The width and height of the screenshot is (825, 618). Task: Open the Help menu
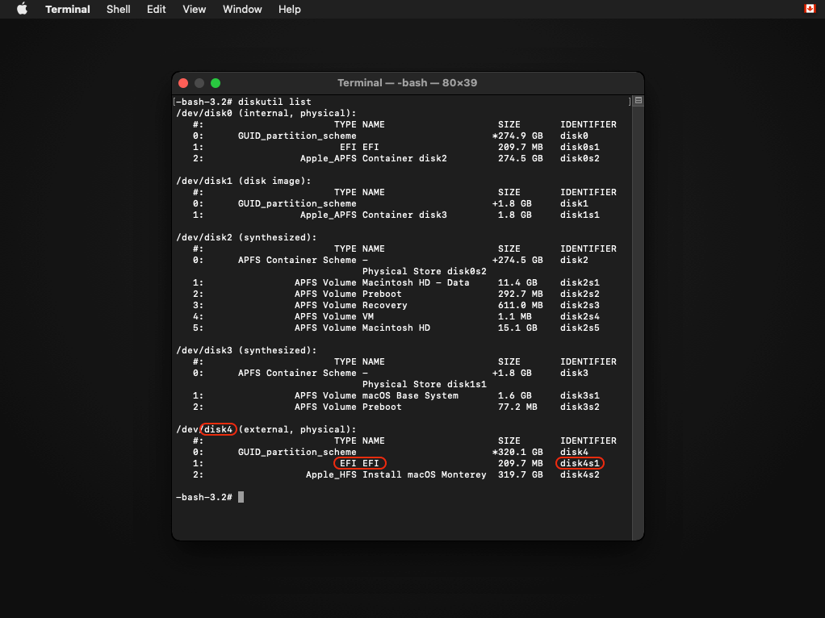[x=289, y=9]
